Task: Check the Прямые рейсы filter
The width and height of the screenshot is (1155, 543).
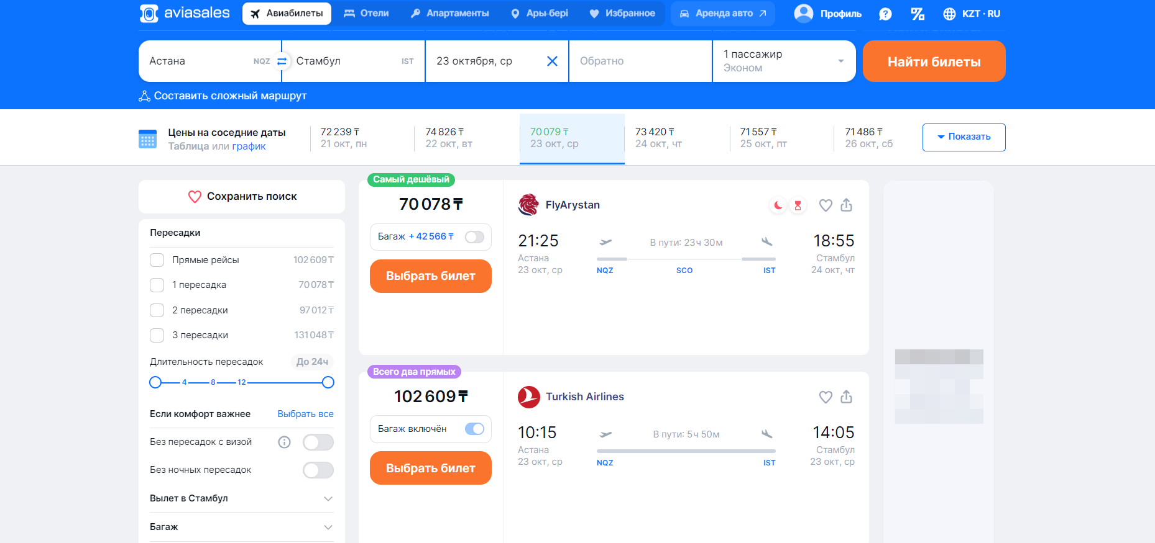Action: pos(157,260)
